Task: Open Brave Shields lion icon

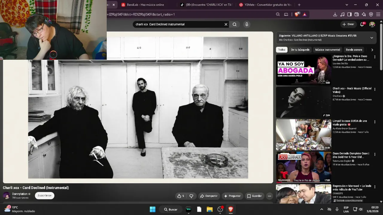Action: click(297, 14)
